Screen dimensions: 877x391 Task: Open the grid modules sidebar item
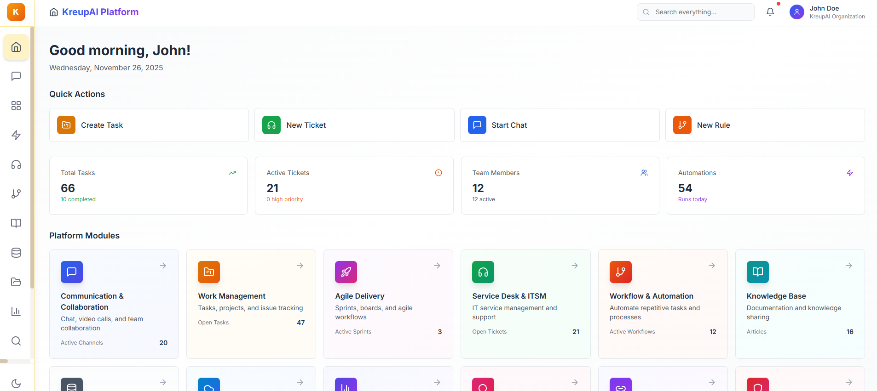pos(16,106)
